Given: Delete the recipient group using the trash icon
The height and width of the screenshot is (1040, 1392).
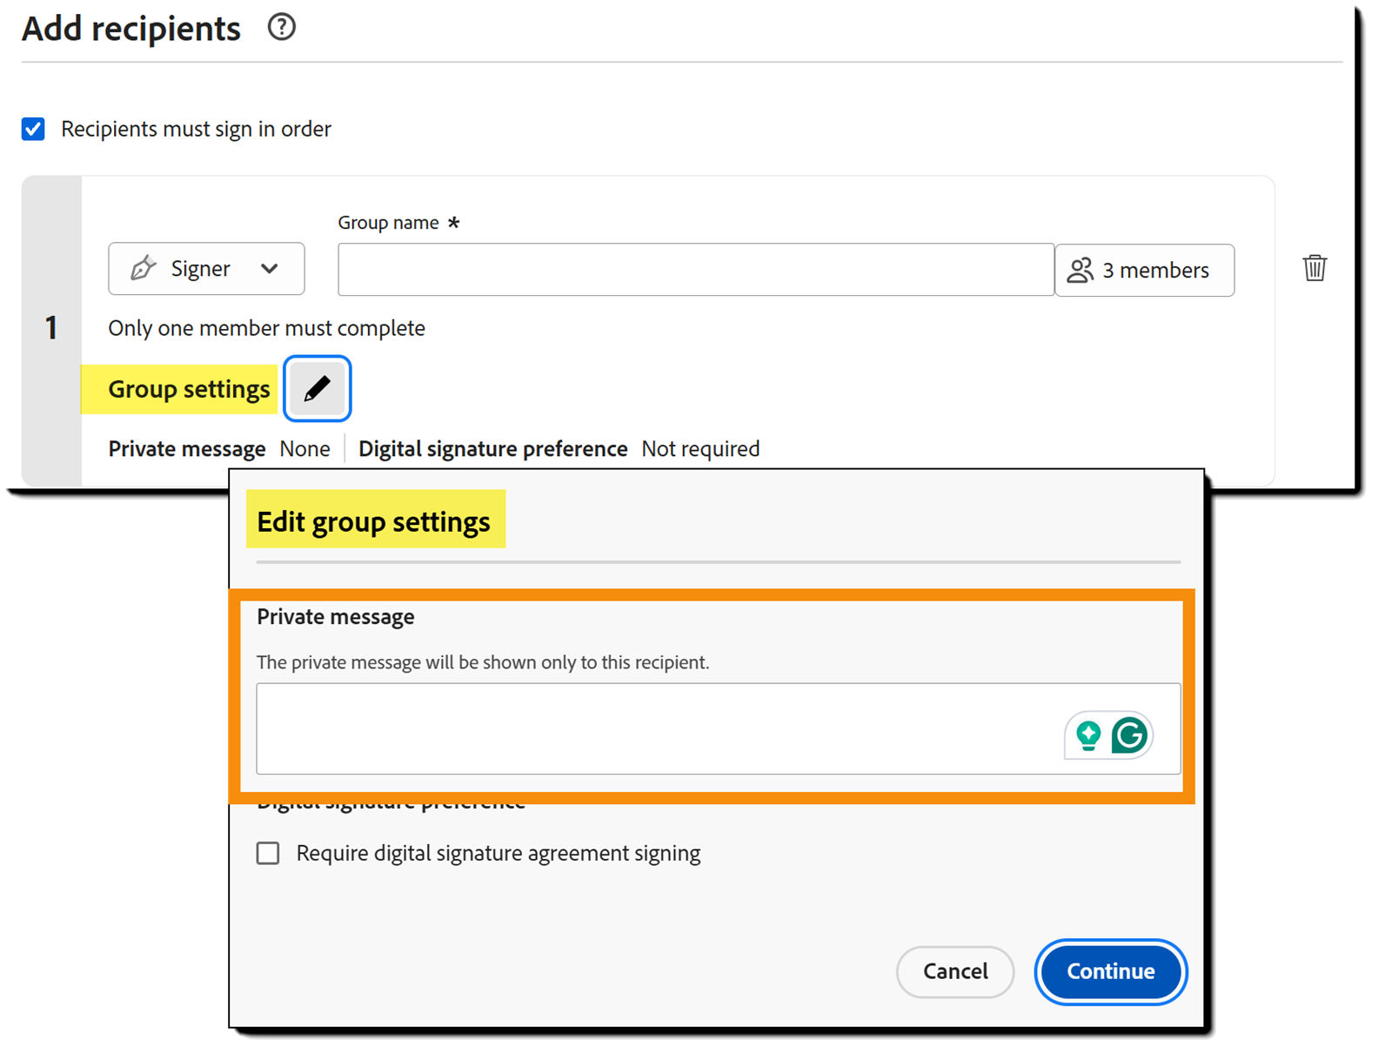Looking at the screenshot, I should (1315, 268).
